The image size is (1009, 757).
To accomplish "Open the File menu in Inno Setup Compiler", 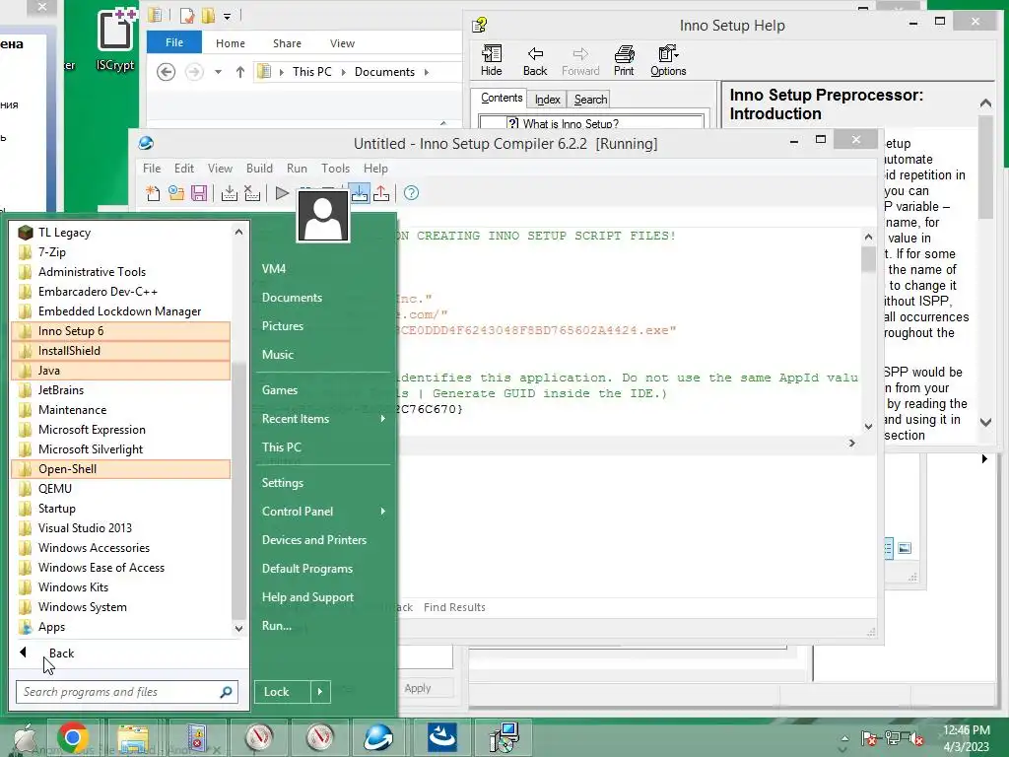I will pos(152,168).
